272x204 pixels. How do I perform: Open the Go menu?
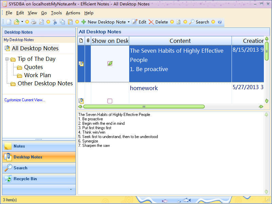coord(44,13)
